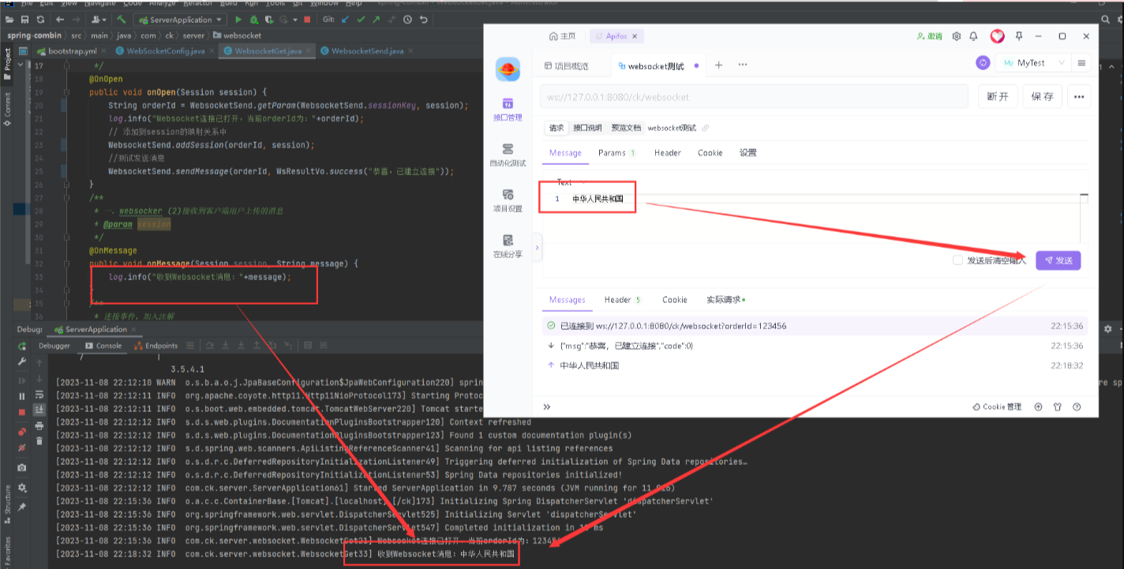Open the Header tab in request section

point(668,153)
